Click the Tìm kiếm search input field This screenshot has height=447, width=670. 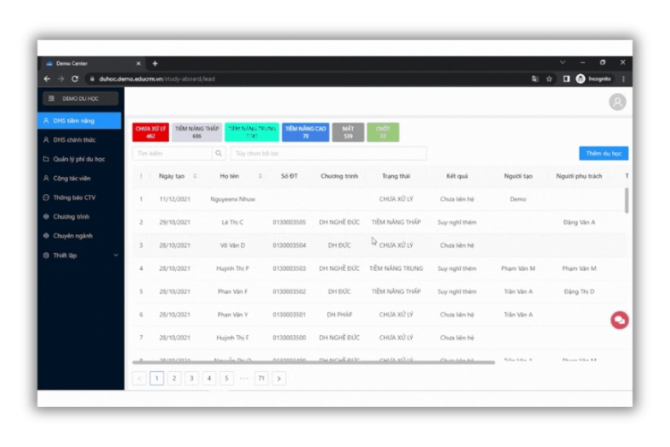coord(172,154)
